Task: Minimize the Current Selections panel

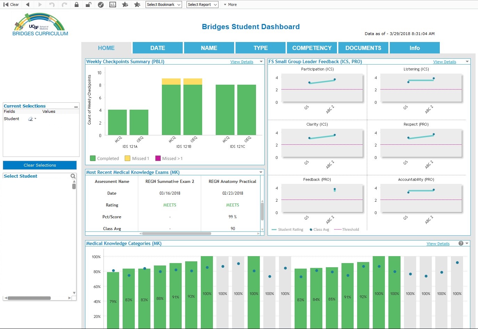Action: (76, 107)
